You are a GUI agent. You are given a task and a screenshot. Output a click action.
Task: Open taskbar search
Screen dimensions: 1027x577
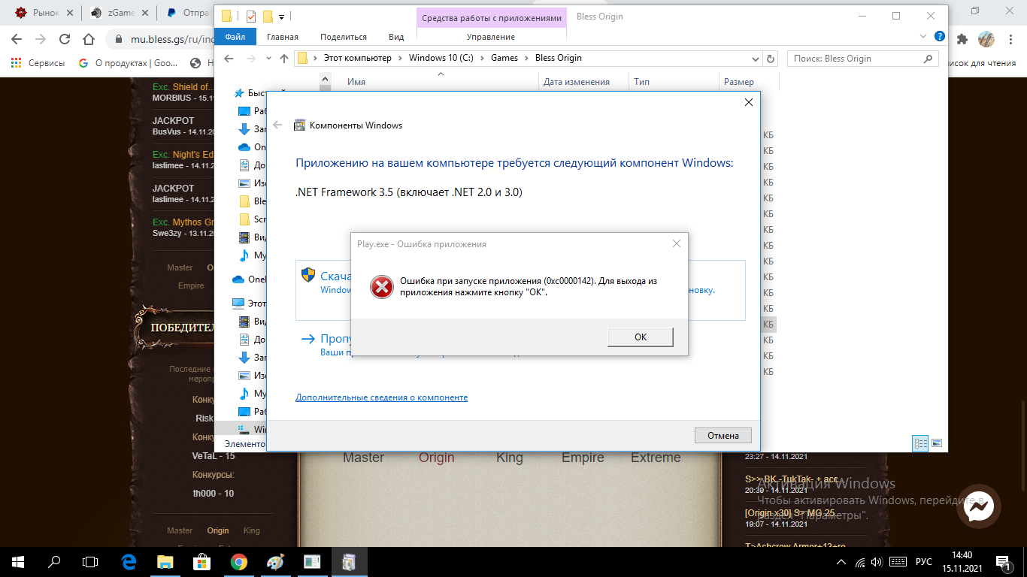pos(54,561)
